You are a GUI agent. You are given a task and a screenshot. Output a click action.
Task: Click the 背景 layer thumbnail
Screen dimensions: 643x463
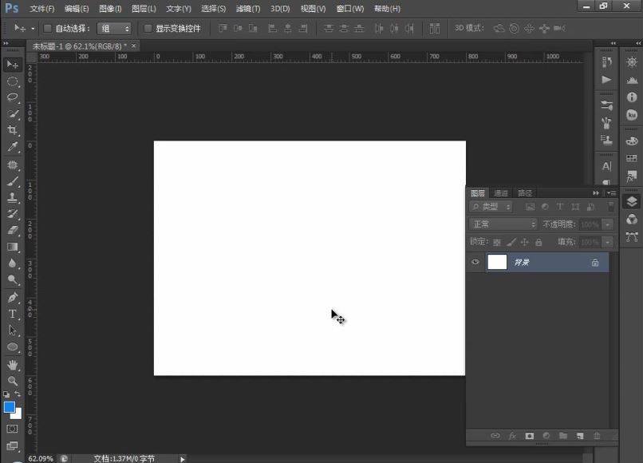497,262
